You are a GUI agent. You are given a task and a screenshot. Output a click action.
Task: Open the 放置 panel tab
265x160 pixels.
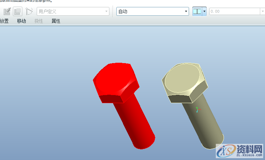coord(4,21)
